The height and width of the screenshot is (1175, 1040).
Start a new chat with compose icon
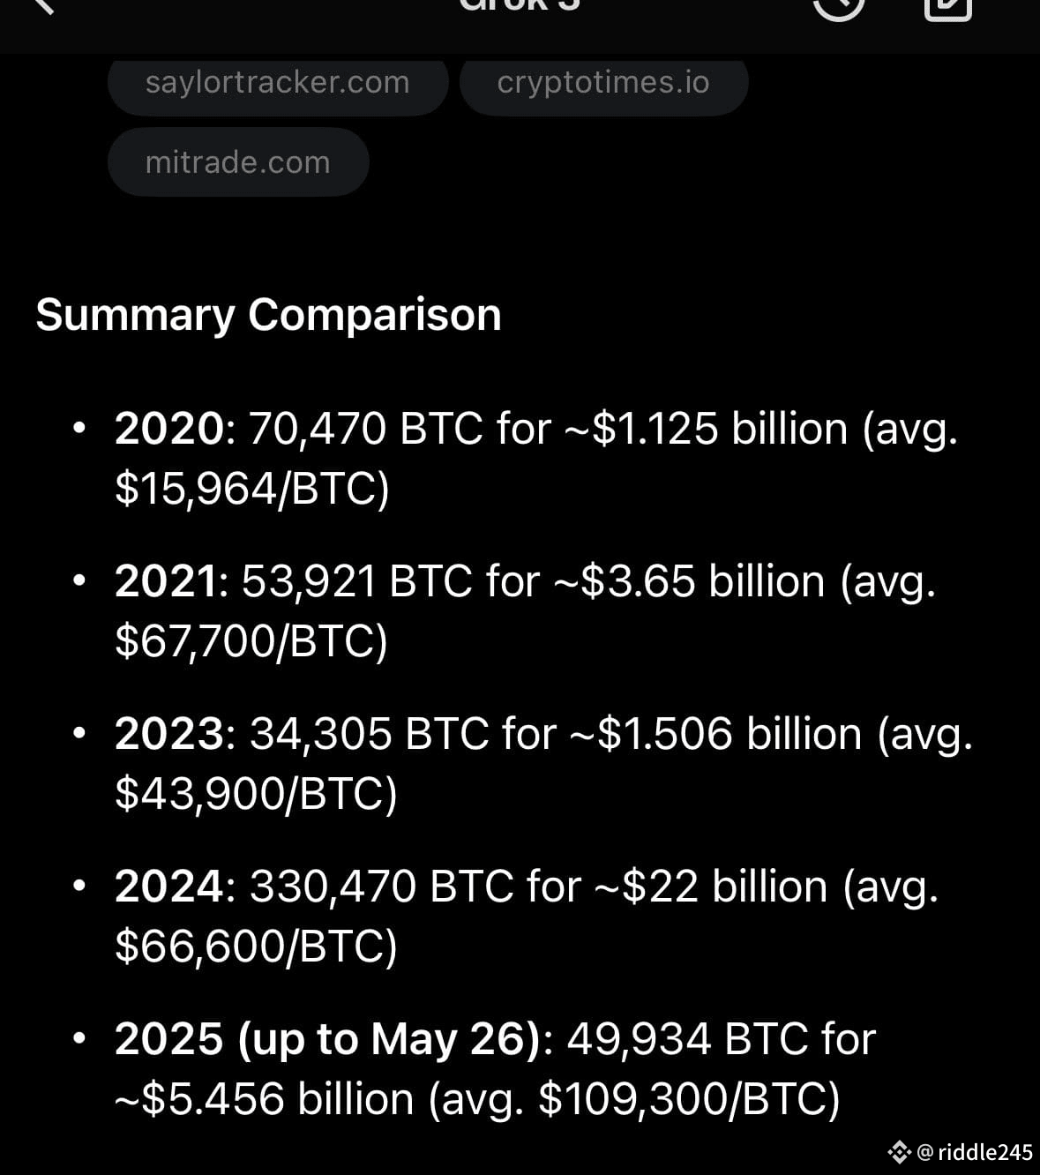(x=948, y=9)
